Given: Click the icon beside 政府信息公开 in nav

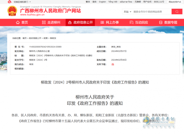Looking at the screenshot, I should [x=70, y=23].
